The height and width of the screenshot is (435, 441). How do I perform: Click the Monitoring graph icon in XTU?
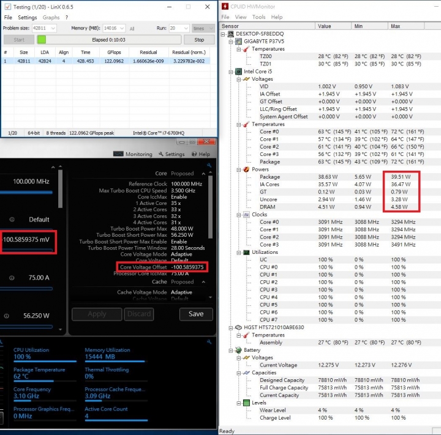click(x=118, y=154)
